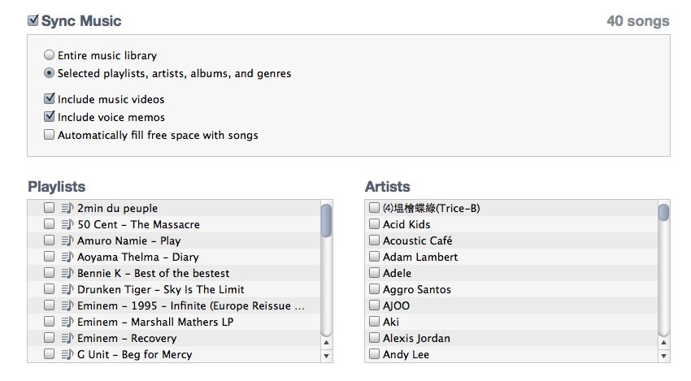Click playlist icon beside Amuro Namie – Play

tap(67, 240)
